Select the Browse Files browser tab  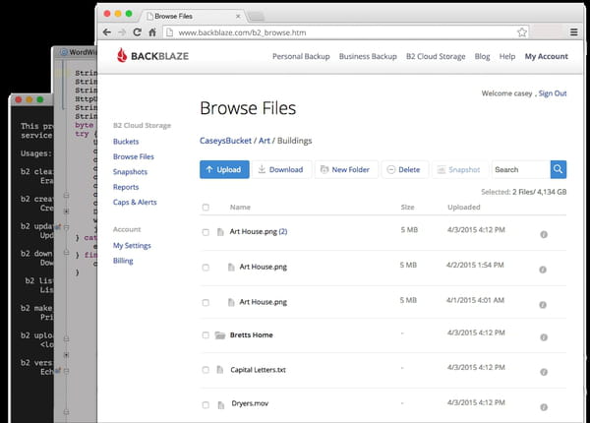pos(192,16)
